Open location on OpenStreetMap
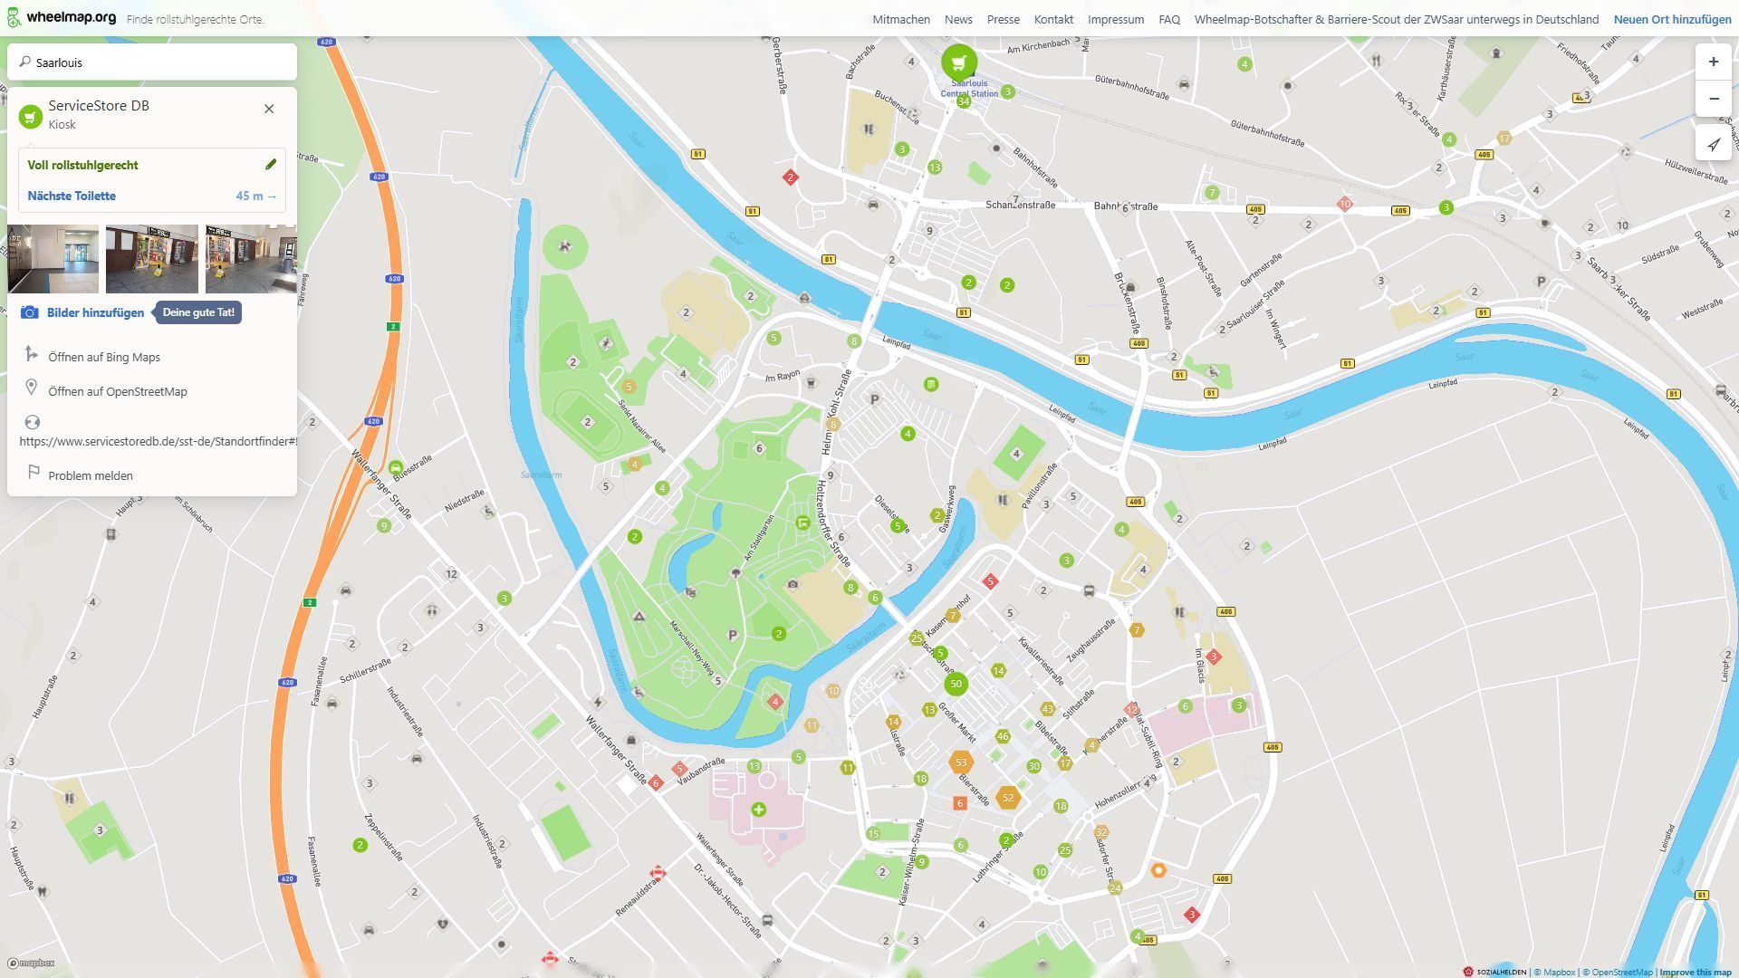 pyautogui.click(x=117, y=391)
